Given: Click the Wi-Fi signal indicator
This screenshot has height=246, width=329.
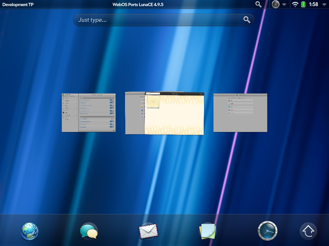Looking at the screenshot, I should tap(295, 4).
